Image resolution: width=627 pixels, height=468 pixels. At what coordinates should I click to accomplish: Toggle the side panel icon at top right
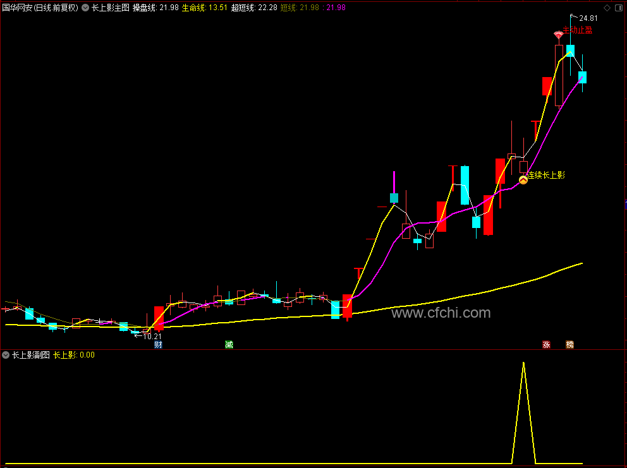(619, 8)
